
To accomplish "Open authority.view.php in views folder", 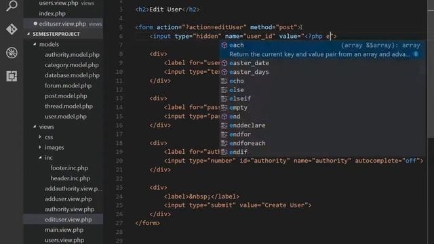I will (69, 209).
